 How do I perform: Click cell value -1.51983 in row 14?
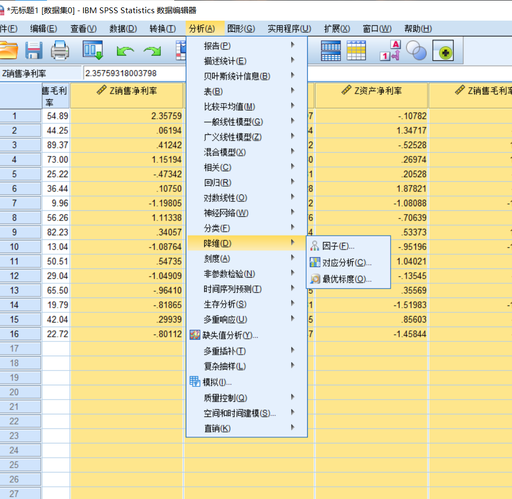tap(371, 305)
